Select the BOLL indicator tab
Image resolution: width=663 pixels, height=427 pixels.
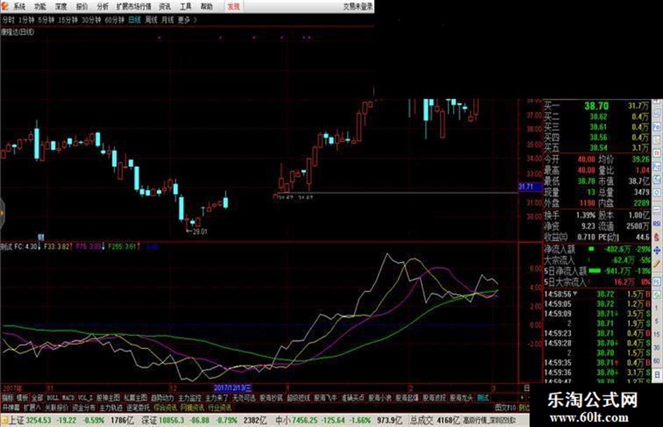(x=53, y=398)
